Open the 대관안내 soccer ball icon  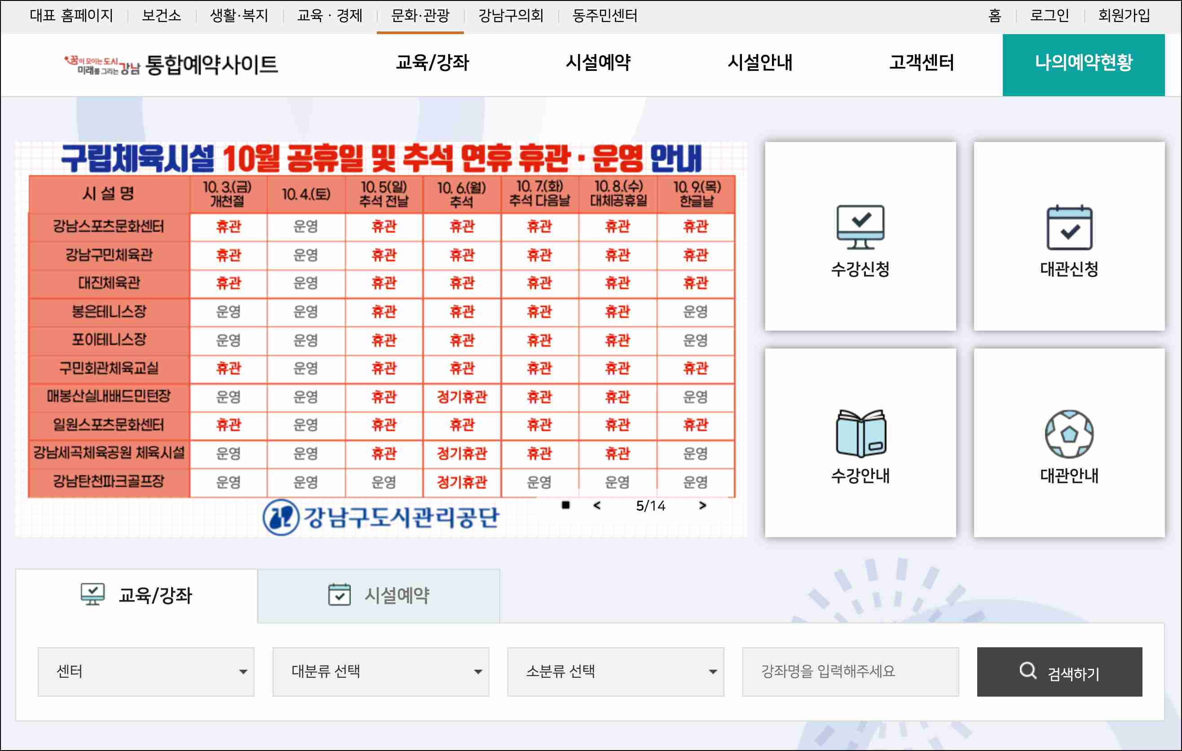coord(1069,434)
